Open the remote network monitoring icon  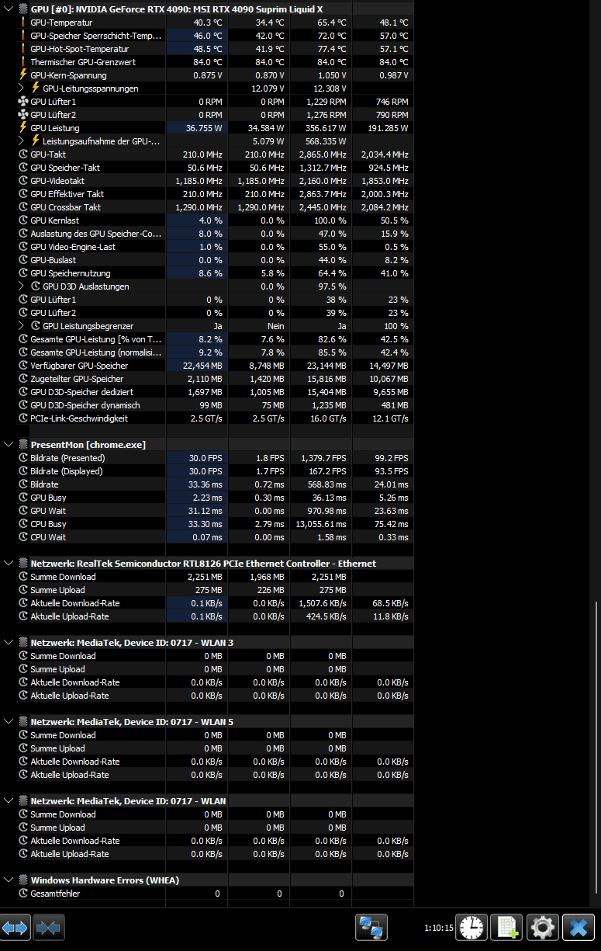click(371, 927)
